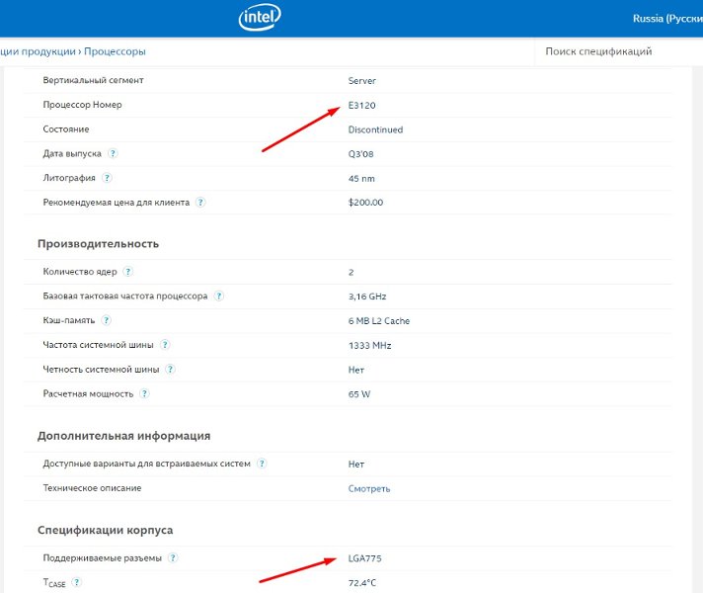
Task: Open help for Базовая тактовая частота процессора
Action: (219, 296)
